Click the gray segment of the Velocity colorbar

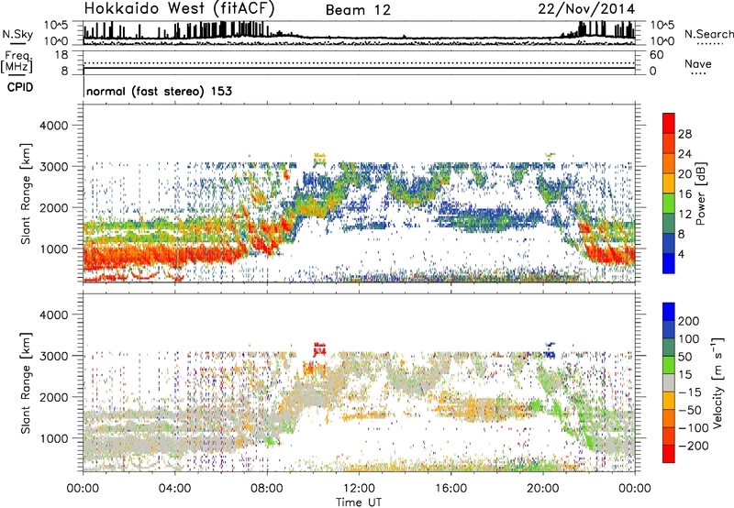(669, 383)
